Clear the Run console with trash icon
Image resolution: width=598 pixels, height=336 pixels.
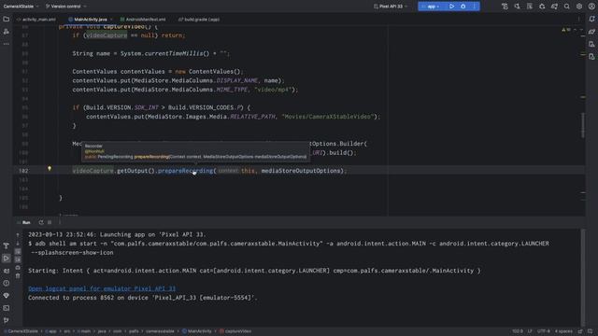click(18, 276)
